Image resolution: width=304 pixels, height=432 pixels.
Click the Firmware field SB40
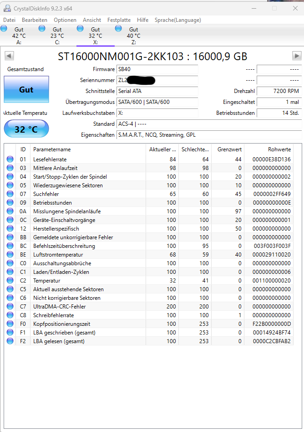click(x=157, y=69)
